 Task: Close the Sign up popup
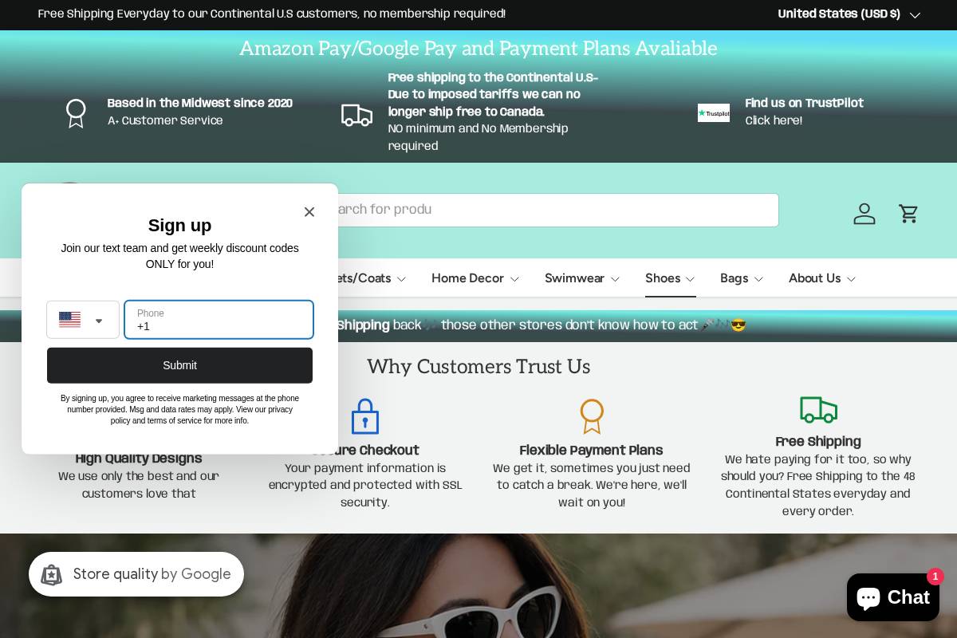(x=309, y=211)
